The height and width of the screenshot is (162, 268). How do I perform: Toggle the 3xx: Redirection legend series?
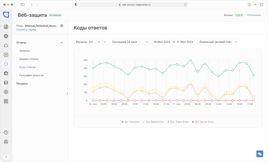tap(153, 122)
